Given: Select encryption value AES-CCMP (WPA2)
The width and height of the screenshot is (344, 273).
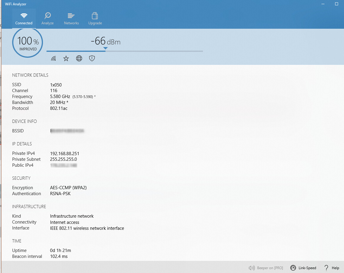Looking at the screenshot, I should (68, 188).
